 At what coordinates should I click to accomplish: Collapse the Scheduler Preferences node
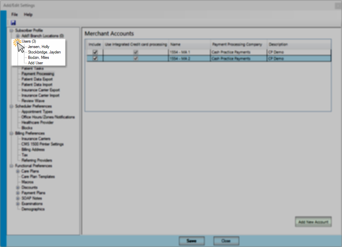12,106
